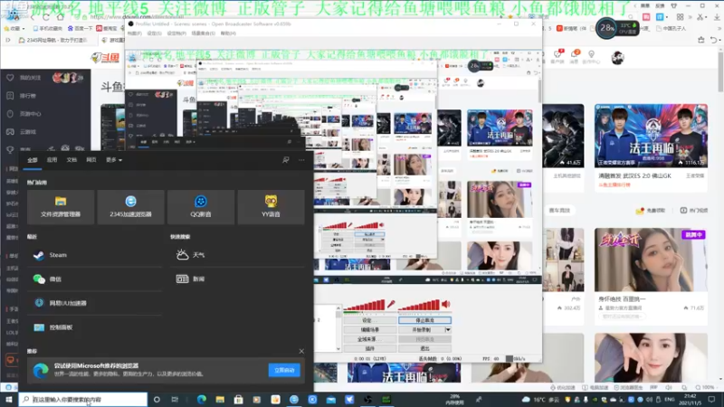Open the 天气 quick search
This screenshot has height=407, width=724.
click(x=238, y=255)
